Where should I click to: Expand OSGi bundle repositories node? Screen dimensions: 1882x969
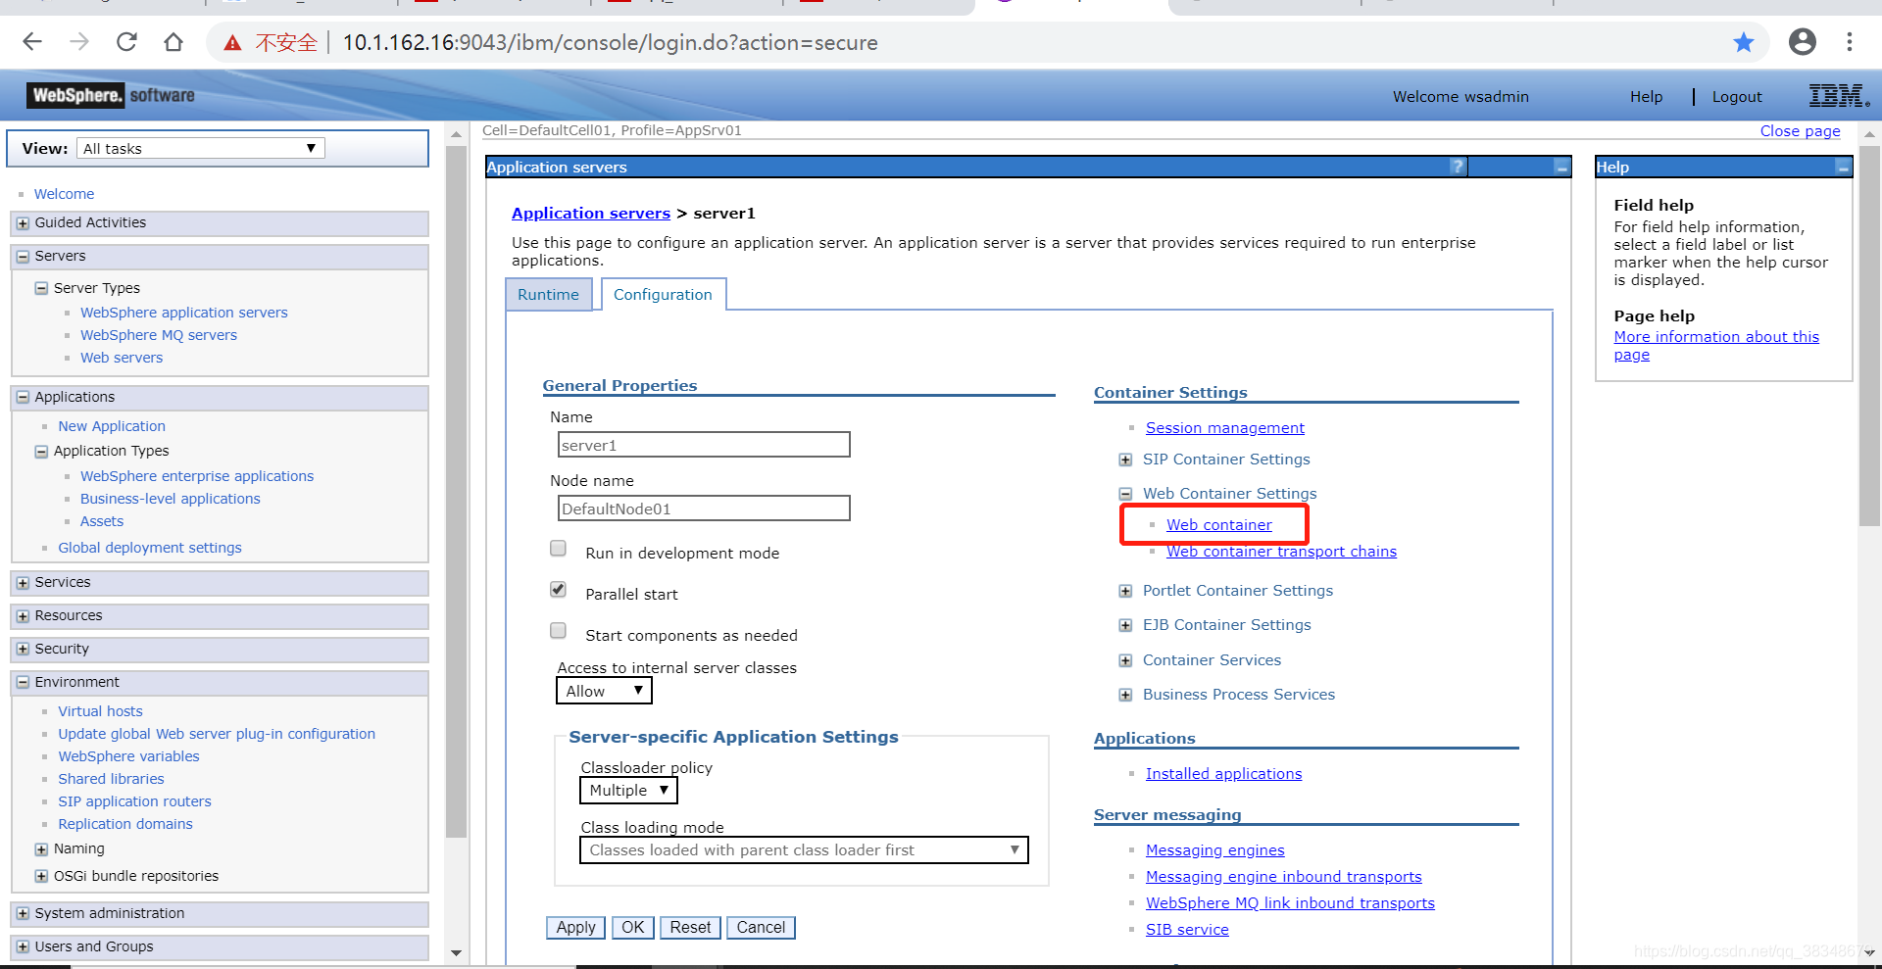41,876
